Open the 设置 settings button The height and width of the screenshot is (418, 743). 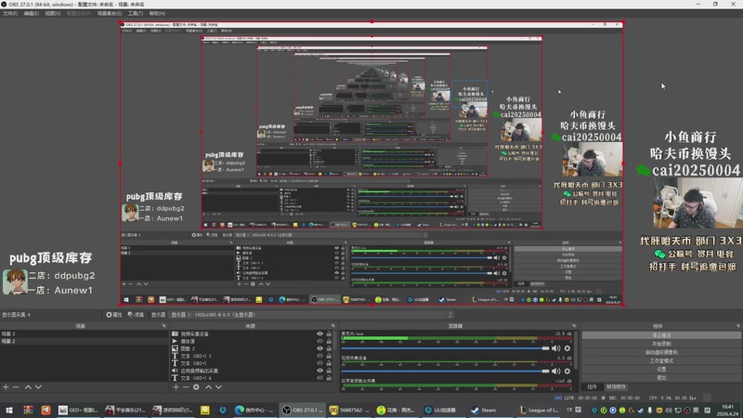click(x=661, y=369)
